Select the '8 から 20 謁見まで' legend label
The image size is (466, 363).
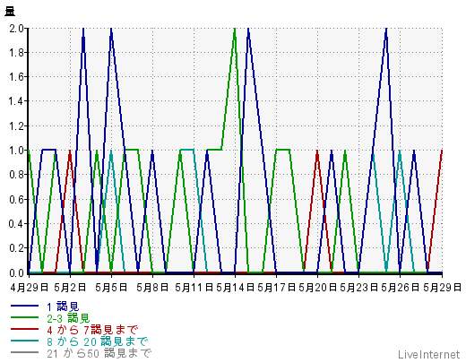click(98, 341)
